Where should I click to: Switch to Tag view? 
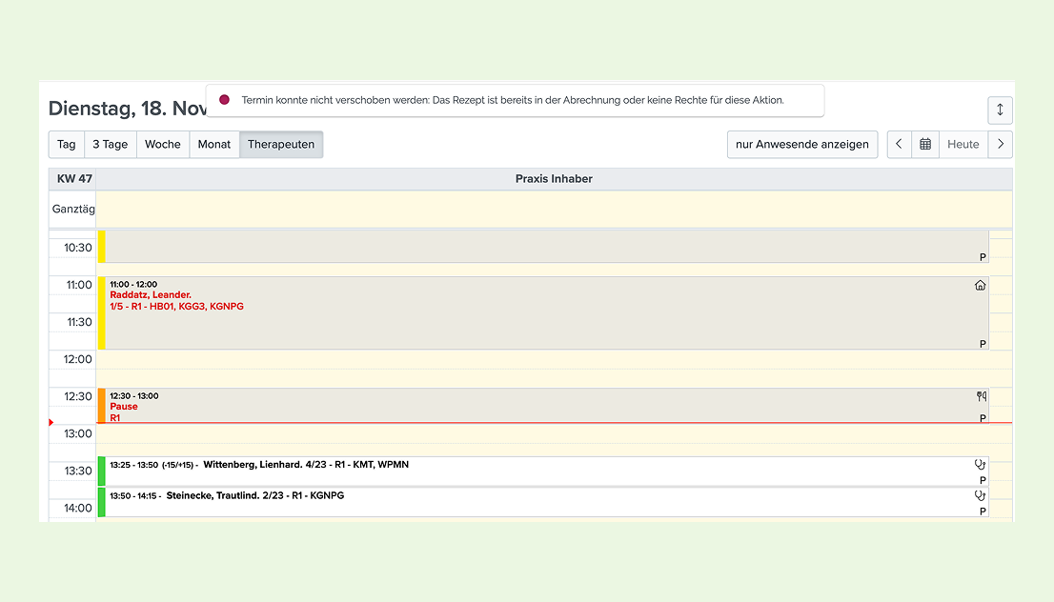pos(67,145)
